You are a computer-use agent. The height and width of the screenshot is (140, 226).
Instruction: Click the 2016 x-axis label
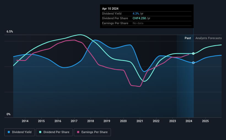[58, 121]
